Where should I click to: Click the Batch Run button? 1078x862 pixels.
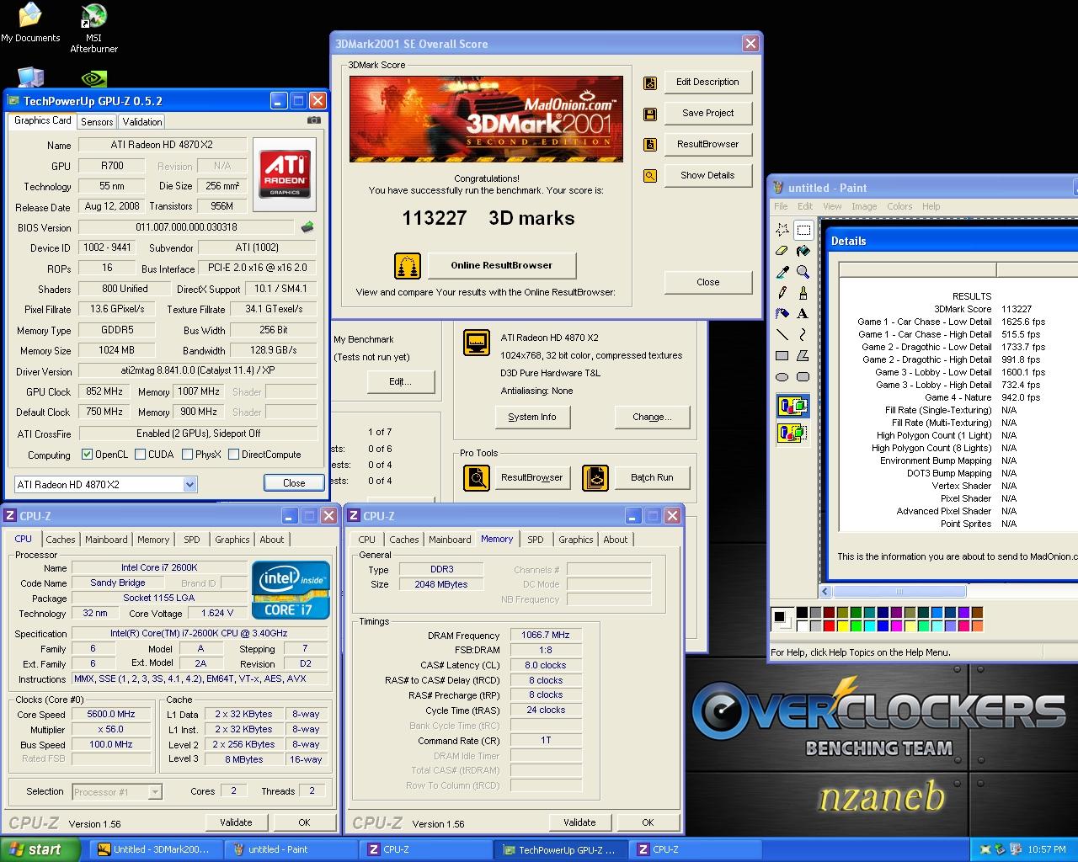[x=652, y=477]
